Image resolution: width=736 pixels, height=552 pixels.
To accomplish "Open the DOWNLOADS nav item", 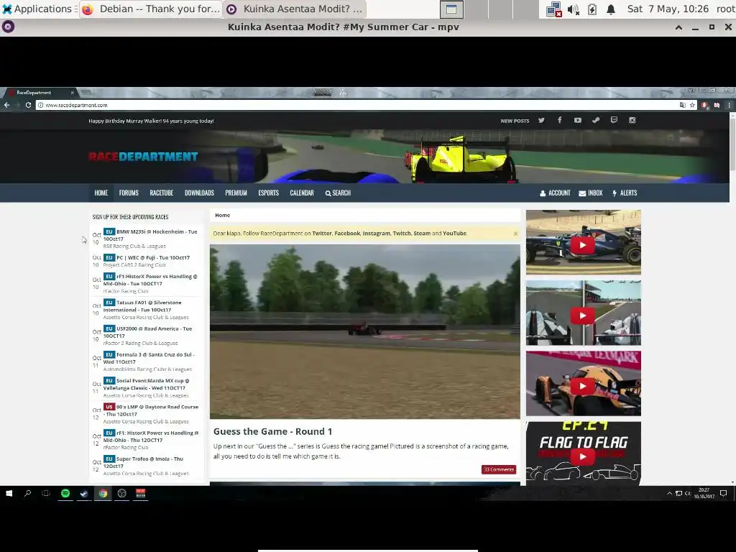I will click(x=199, y=193).
